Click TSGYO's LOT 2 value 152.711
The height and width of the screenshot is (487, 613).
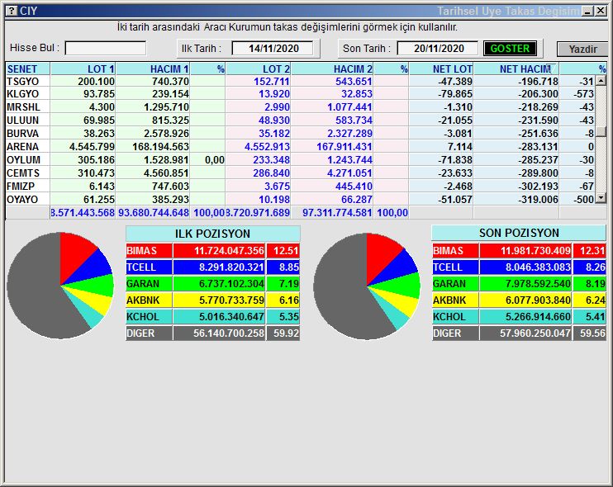(272, 81)
